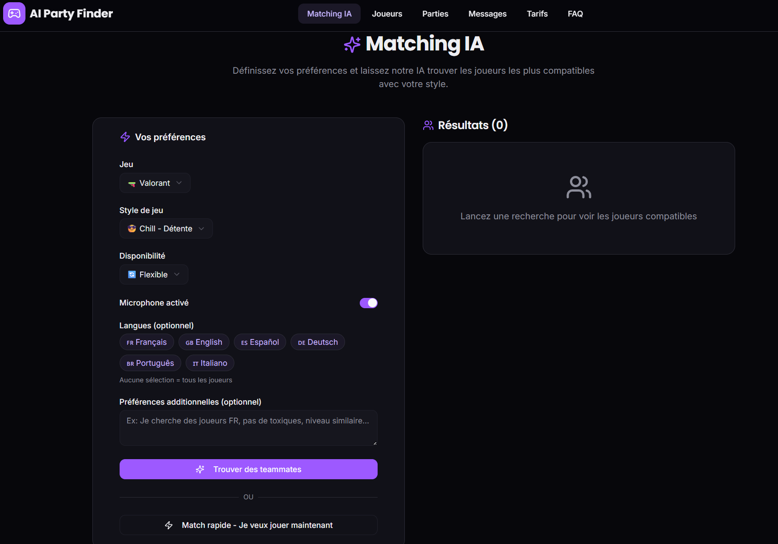Select the Français language chip
Screen dimensions: 778x544
pyautogui.click(x=146, y=342)
